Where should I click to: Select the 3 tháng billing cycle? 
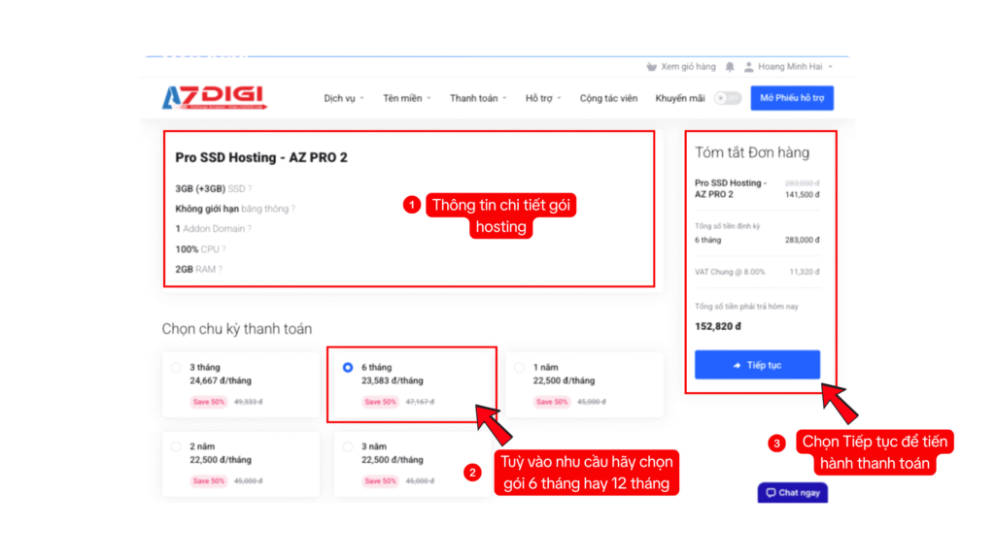point(176,367)
